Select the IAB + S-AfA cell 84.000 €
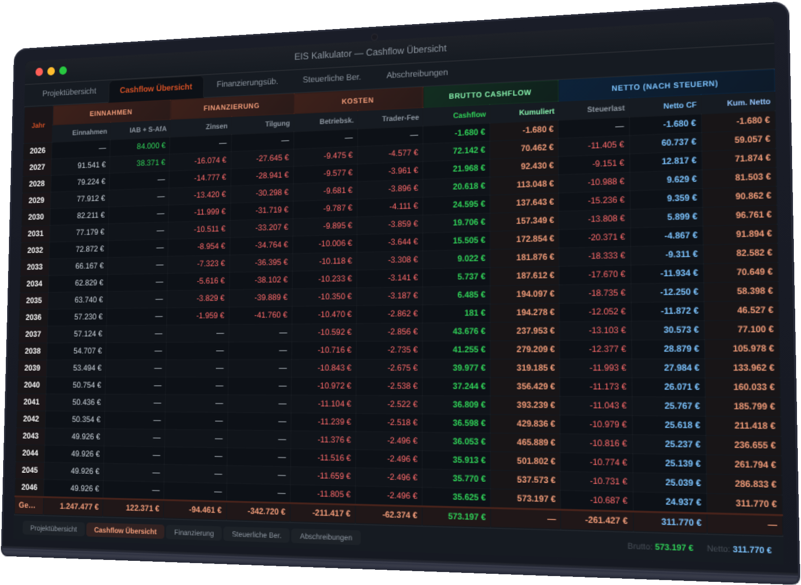Screen dimensions: 801x585 tap(151, 146)
